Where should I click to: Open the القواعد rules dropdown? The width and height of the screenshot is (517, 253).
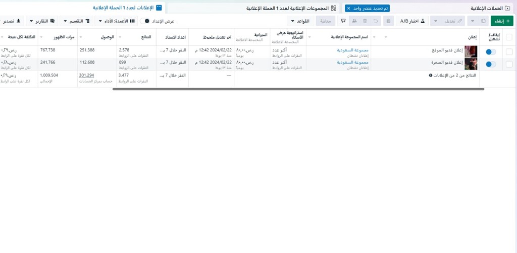300,21
